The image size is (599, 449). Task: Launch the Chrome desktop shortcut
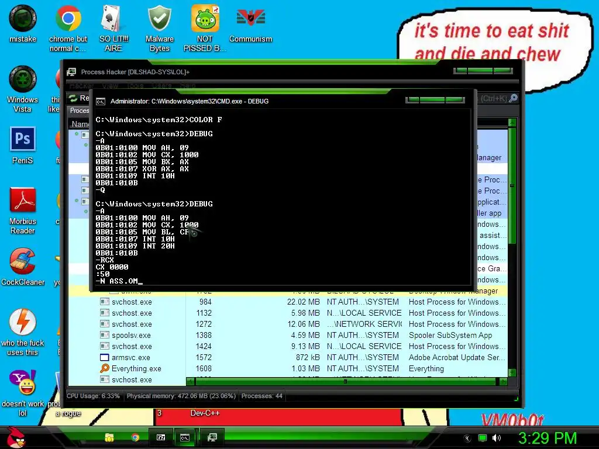68,18
